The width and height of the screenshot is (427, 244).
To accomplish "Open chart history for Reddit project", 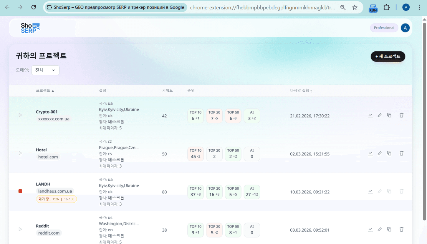I will tap(370, 229).
